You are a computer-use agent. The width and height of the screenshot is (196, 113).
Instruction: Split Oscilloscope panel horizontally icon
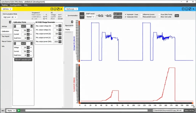[x=183, y=9]
